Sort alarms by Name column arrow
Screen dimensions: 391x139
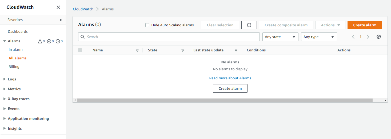tap(137, 50)
